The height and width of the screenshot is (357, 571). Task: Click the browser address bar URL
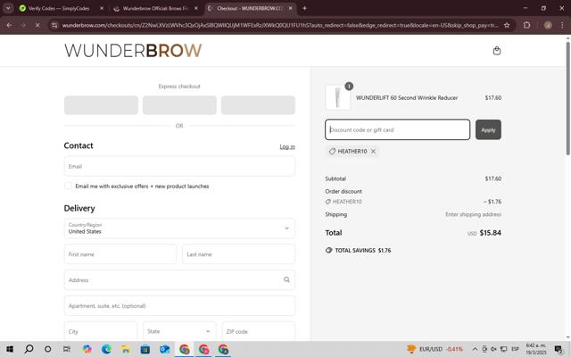pyautogui.click(x=280, y=25)
